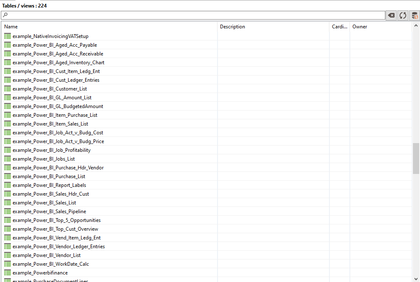The width and height of the screenshot is (420, 282).
Task: Click the Description column header
Action: (x=273, y=27)
